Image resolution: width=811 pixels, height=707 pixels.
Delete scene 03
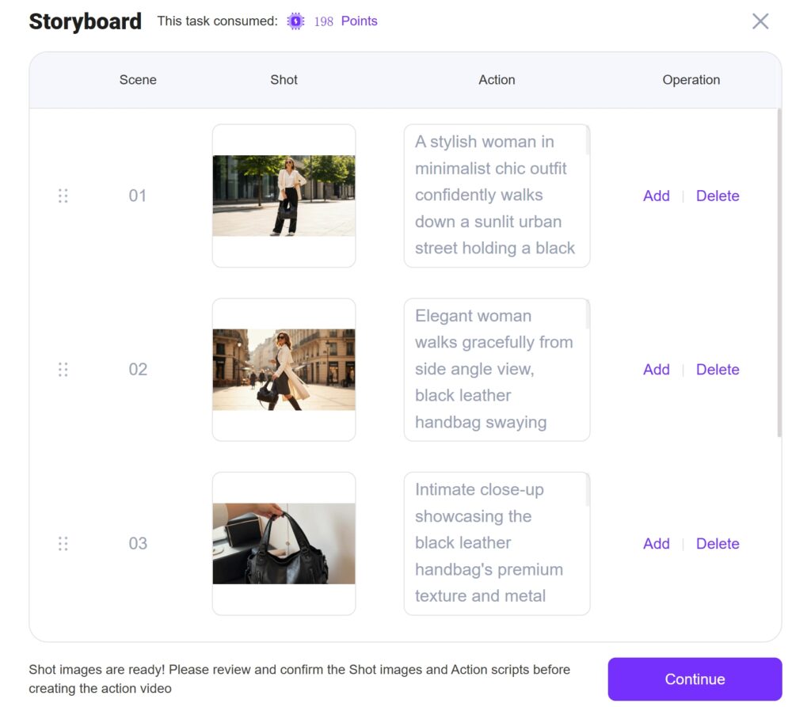[x=718, y=544]
